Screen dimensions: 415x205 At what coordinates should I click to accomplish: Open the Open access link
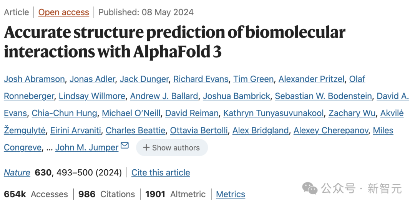pyautogui.click(x=63, y=12)
